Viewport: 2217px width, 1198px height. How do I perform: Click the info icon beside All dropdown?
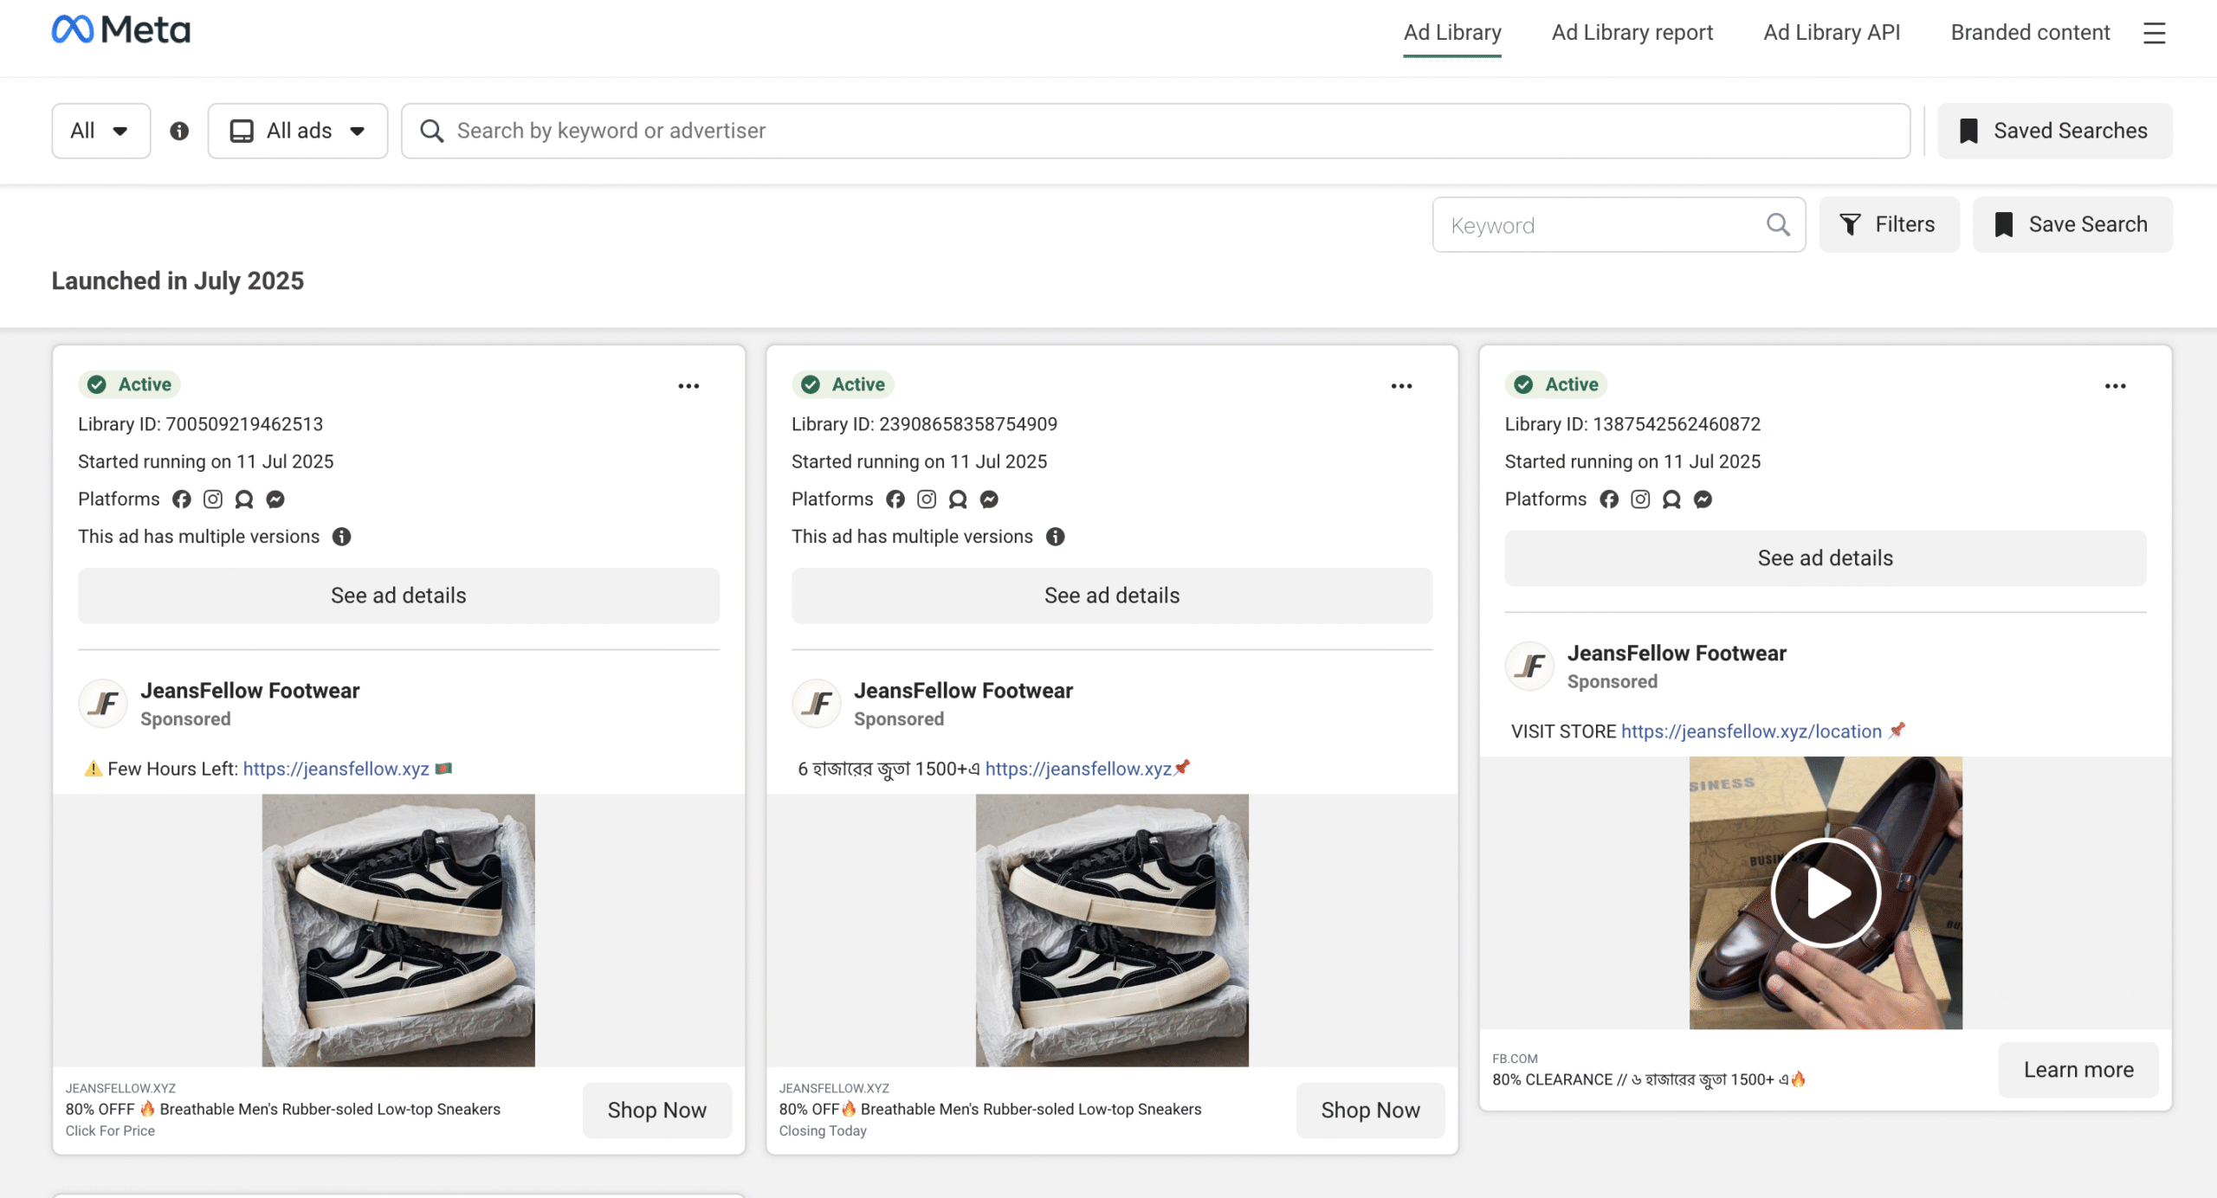pyautogui.click(x=179, y=131)
